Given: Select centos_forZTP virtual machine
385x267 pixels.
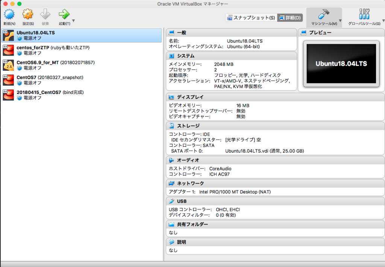Looking at the screenshot, I should pyautogui.click(x=82, y=50).
